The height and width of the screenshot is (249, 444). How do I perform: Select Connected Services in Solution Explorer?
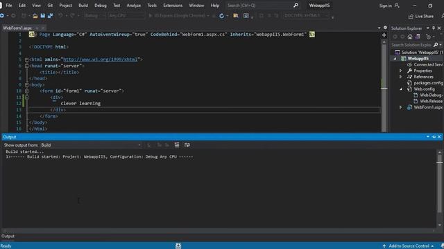click(x=428, y=64)
